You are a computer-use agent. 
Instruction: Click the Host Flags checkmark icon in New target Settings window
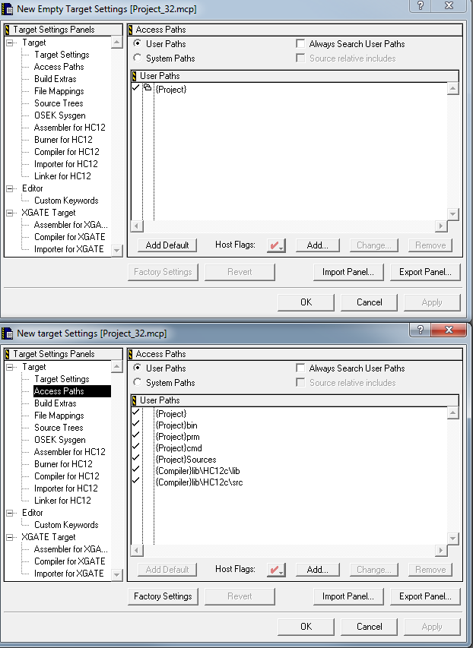276,570
